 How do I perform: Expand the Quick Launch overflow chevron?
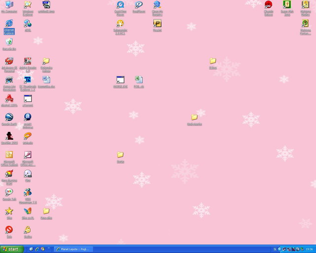pos(48,249)
